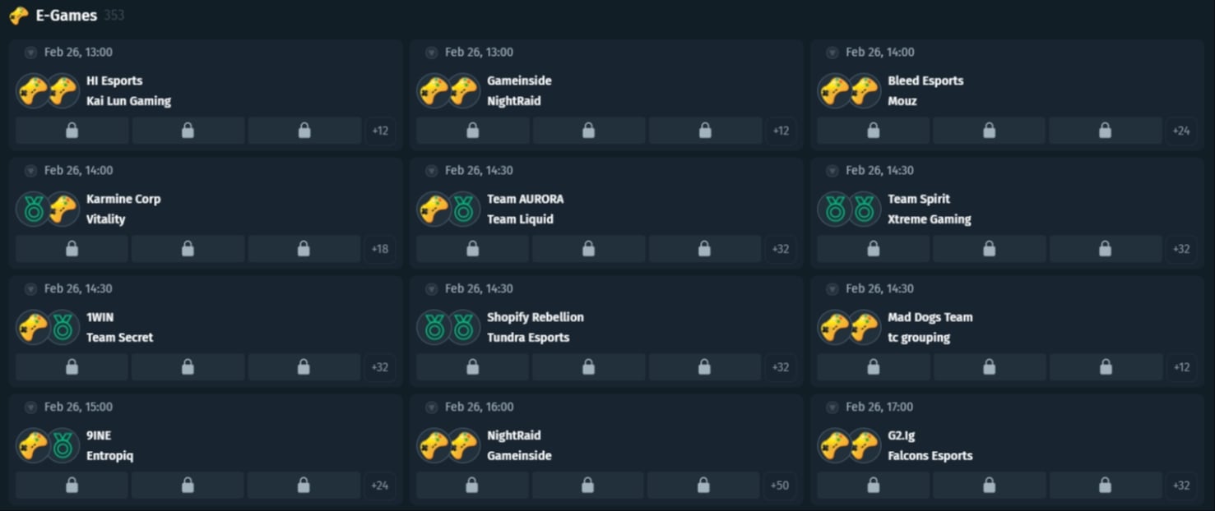The width and height of the screenshot is (1215, 511).
Task: Click Falcons Esports gamepad logo
Action: [865, 446]
